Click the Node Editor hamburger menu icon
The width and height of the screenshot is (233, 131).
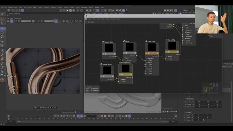tap(86, 19)
